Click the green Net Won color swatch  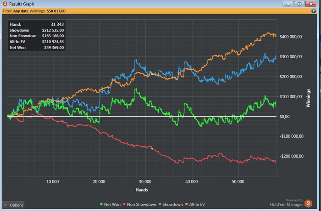click(101, 204)
